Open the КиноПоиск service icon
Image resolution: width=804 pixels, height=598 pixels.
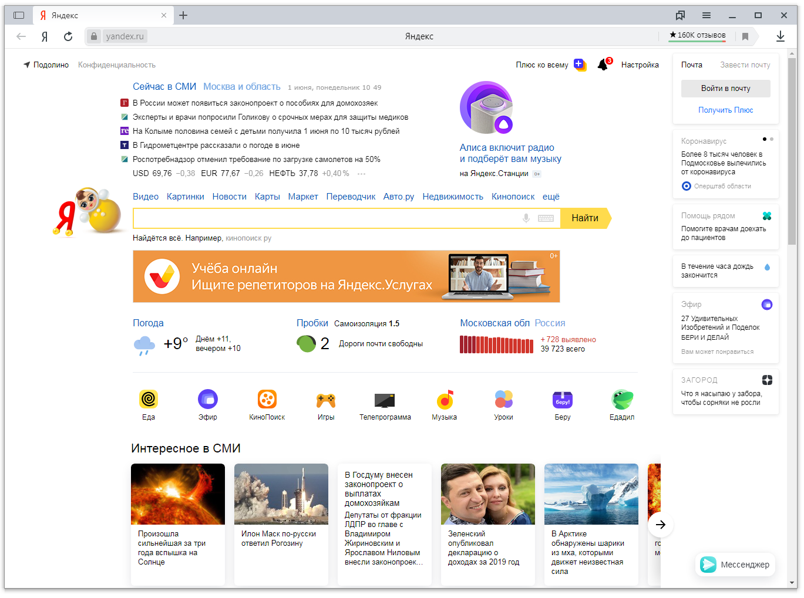[x=267, y=400]
